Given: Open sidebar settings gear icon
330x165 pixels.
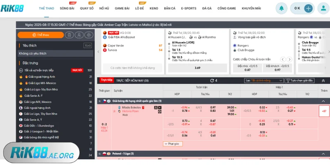Looking at the screenshot, I should [x=90, y=35].
